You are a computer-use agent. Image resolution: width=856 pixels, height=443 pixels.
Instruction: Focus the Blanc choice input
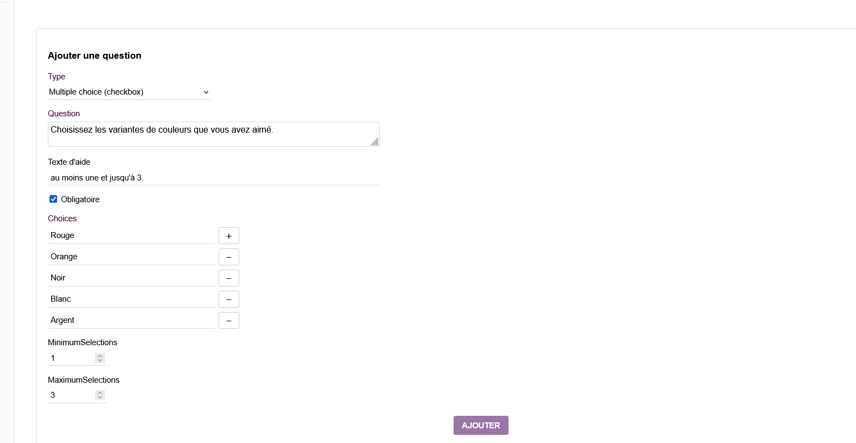click(132, 299)
